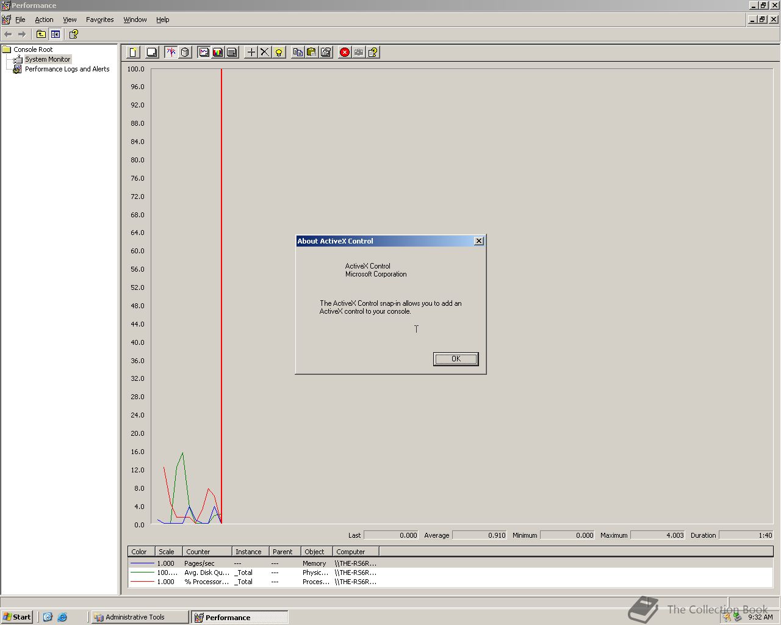This screenshot has width=781, height=625.
Task: Click the Update Data camera icon
Action: click(359, 52)
